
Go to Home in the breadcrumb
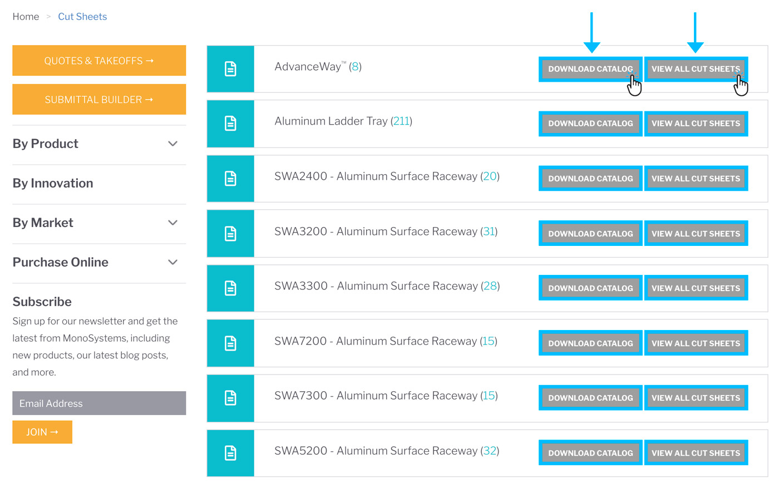tap(26, 17)
